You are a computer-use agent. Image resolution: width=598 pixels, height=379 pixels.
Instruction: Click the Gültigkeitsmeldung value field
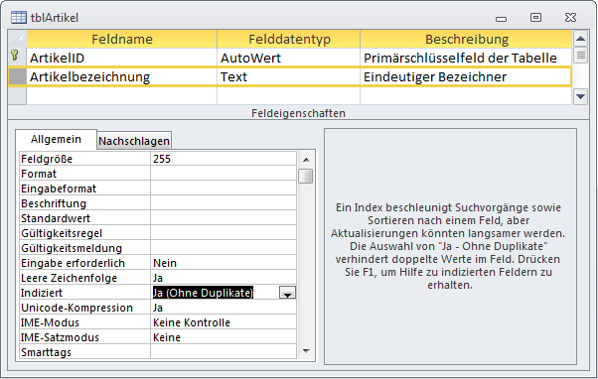click(x=224, y=248)
